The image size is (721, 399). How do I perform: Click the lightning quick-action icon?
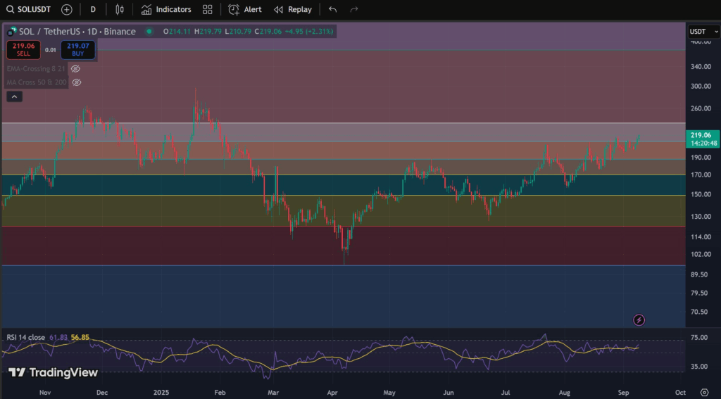tap(639, 320)
